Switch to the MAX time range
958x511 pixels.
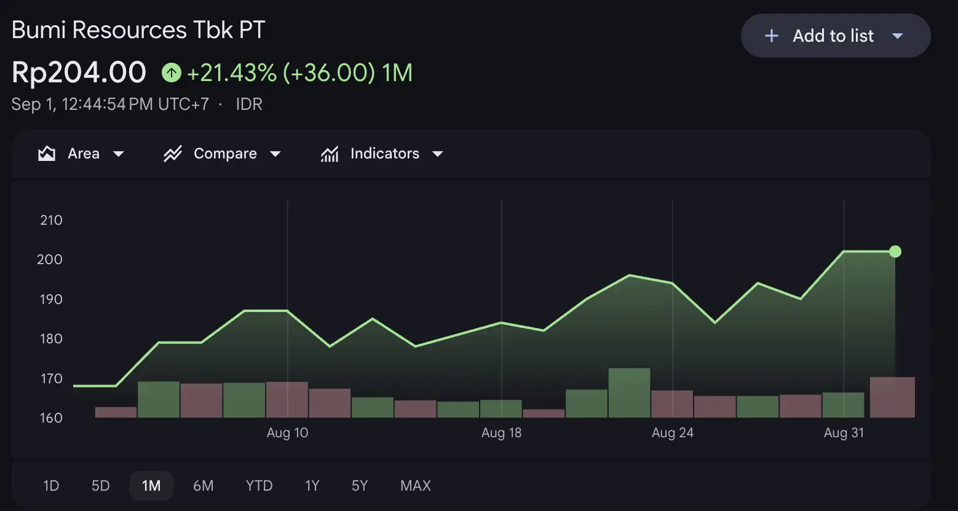(x=416, y=486)
